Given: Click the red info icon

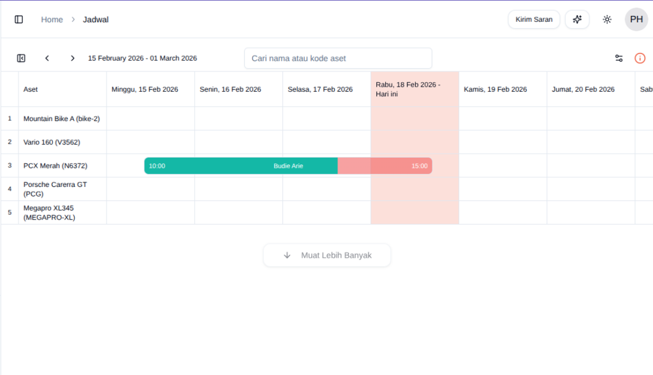Looking at the screenshot, I should coord(640,58).
